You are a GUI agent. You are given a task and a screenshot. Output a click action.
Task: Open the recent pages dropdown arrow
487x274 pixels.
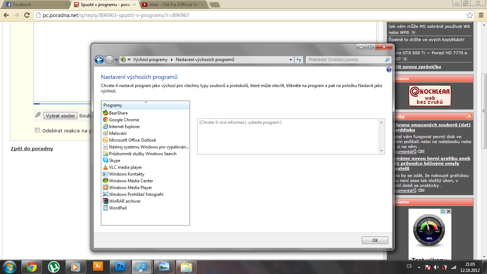(x=117, y=60)
